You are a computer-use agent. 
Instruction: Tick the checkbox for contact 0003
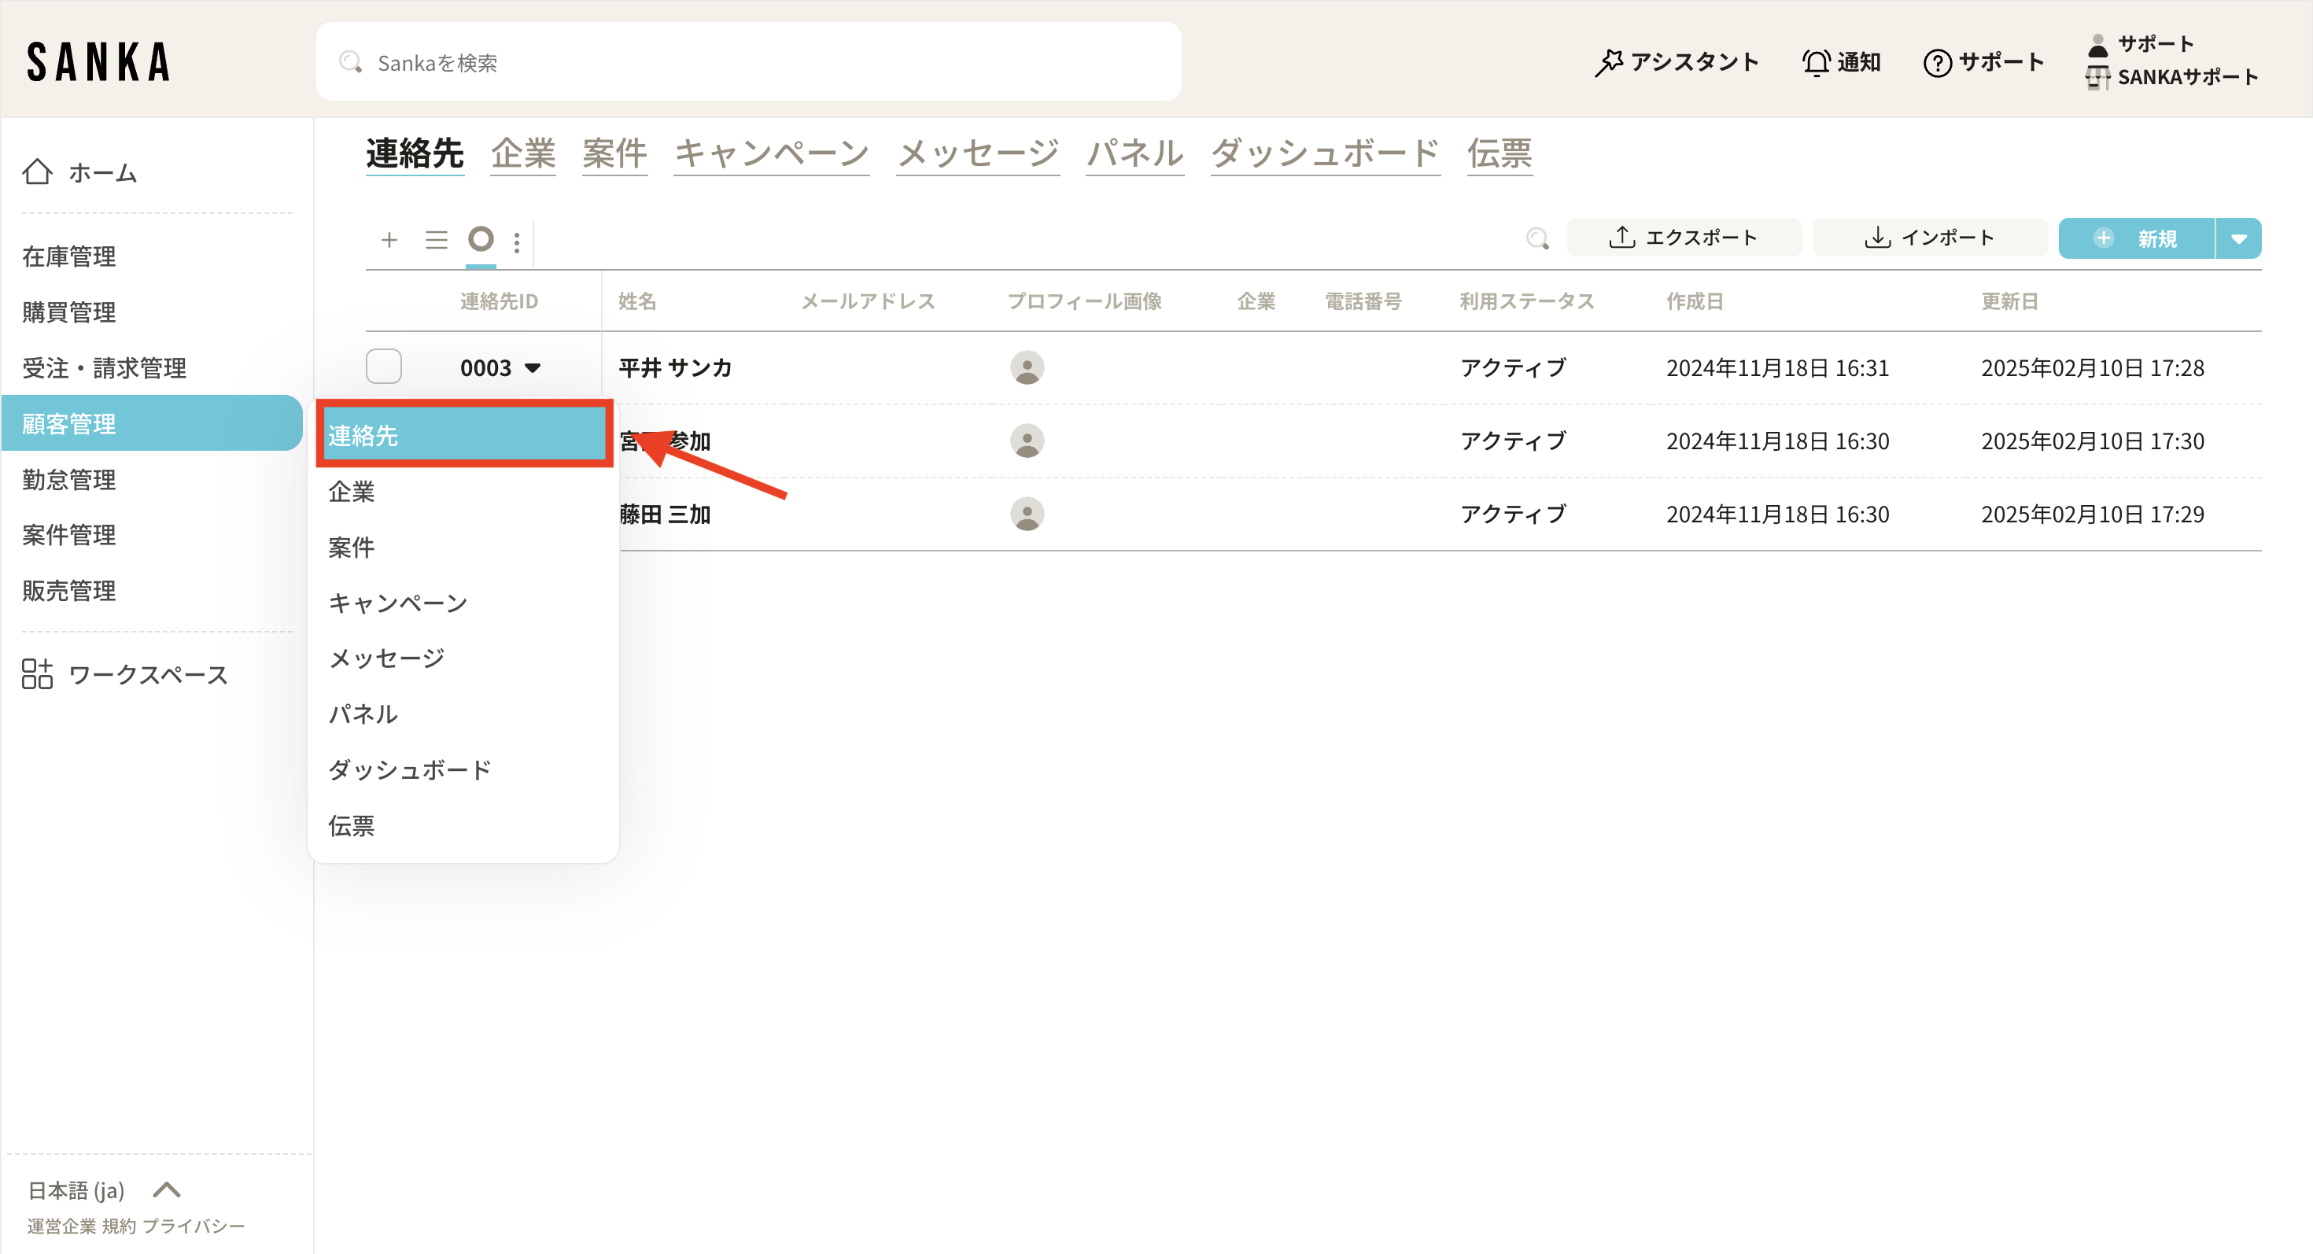click(x=383, y=367)
